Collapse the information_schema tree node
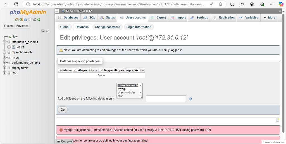This screenshot has width=286, height=144. [x=4, y=42]
